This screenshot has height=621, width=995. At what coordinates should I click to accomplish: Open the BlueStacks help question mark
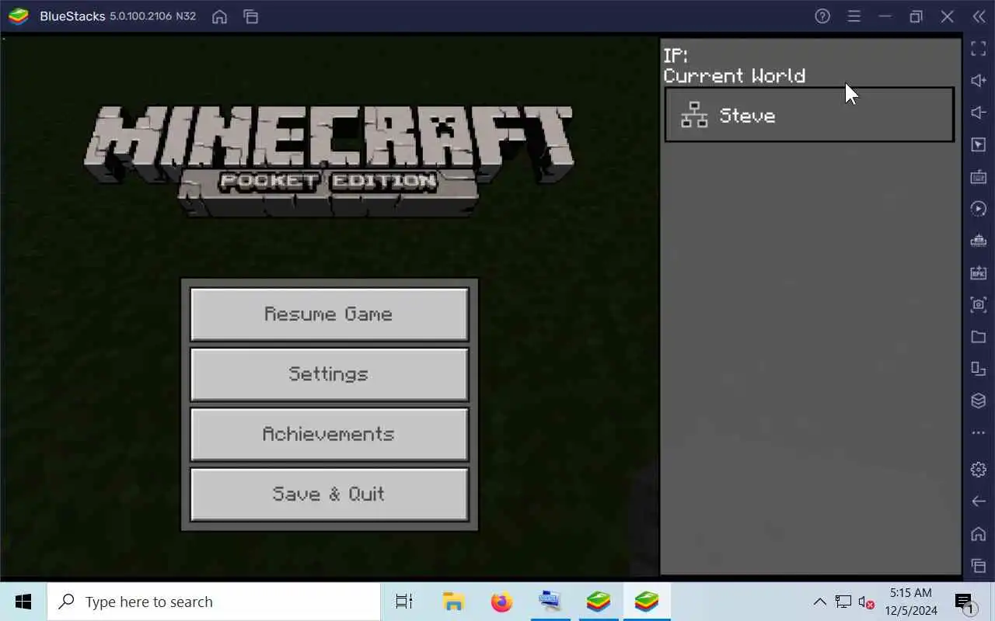[822, 16]
